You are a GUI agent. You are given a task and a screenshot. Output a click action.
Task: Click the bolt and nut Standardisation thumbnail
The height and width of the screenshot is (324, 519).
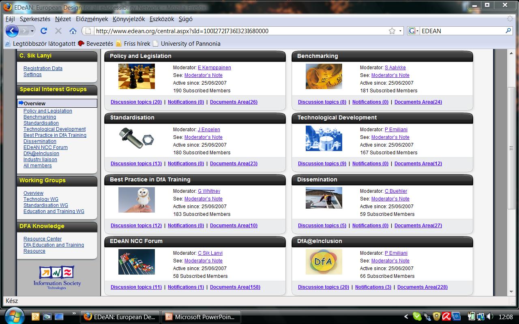(137, 138)
